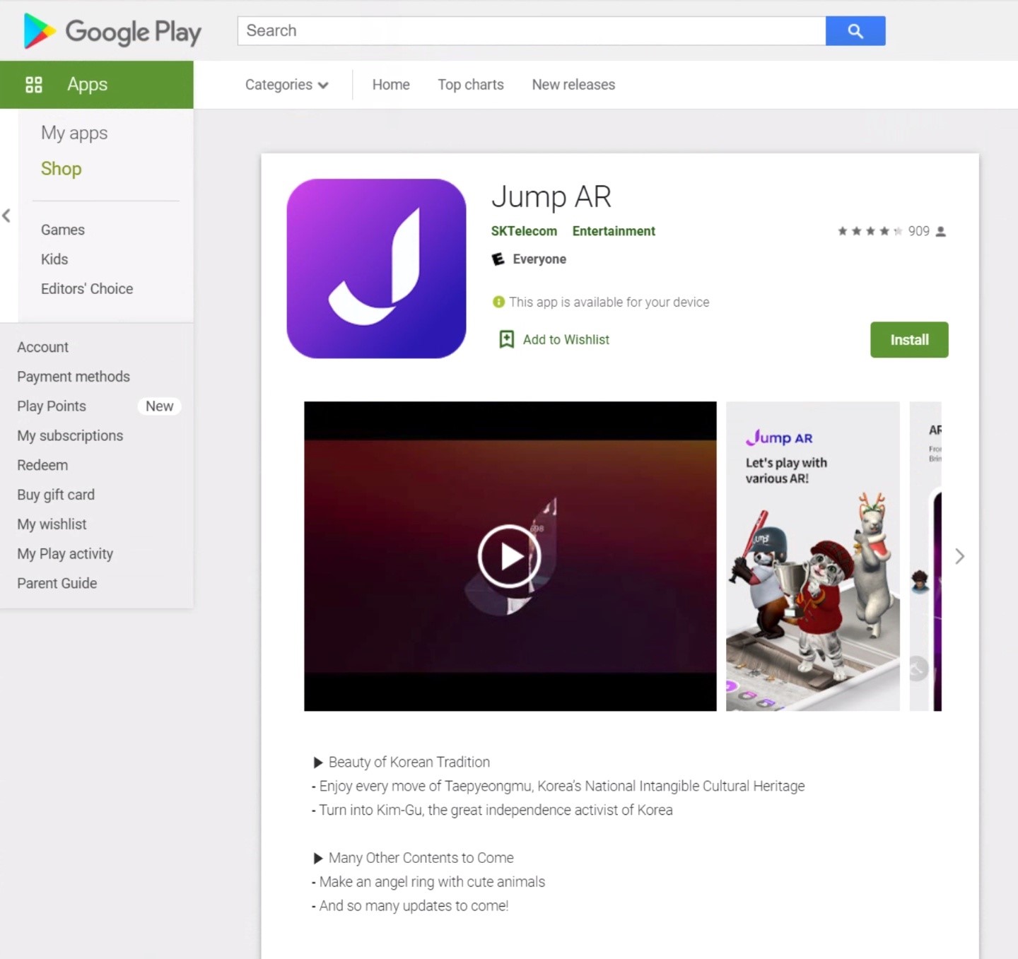
Task: Open the Categories dropdown
Action: [286, 85]
